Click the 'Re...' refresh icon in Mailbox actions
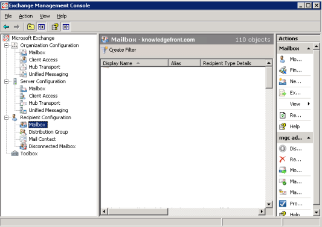 coord(283,115)
